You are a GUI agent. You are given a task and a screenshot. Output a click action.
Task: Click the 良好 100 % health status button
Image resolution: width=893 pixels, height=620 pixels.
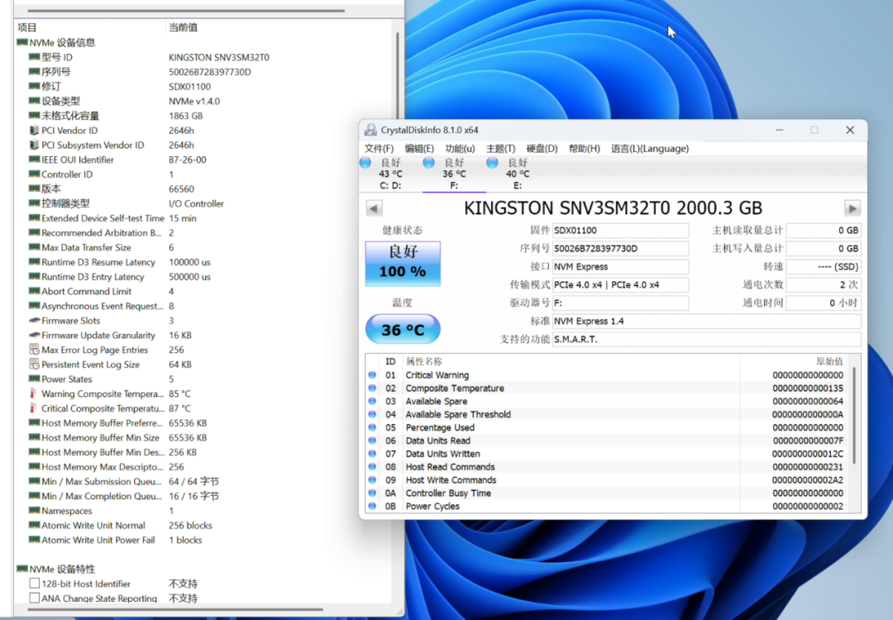click(403, 264)
